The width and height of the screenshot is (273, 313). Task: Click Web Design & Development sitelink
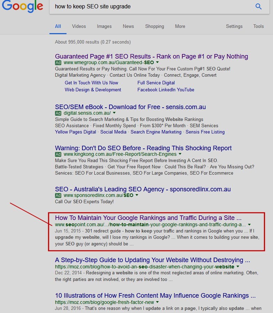click(x=93, y=90)
